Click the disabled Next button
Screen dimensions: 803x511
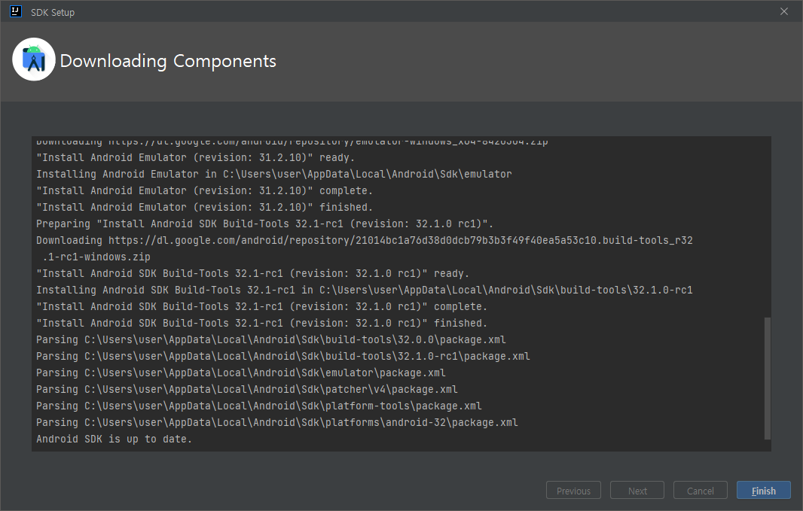pos(637,490)
